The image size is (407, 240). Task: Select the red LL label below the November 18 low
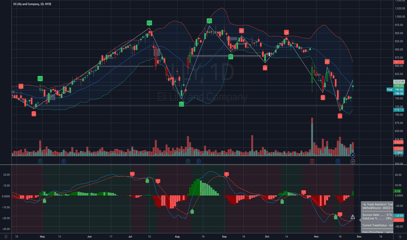coord(340,116)
